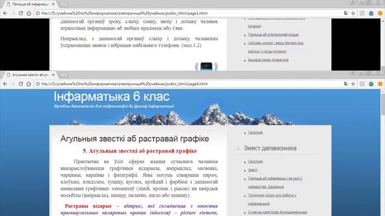Open home page from page1.html window toolbar
Viewport: 385px width, 216px height.
click(29, 13)
